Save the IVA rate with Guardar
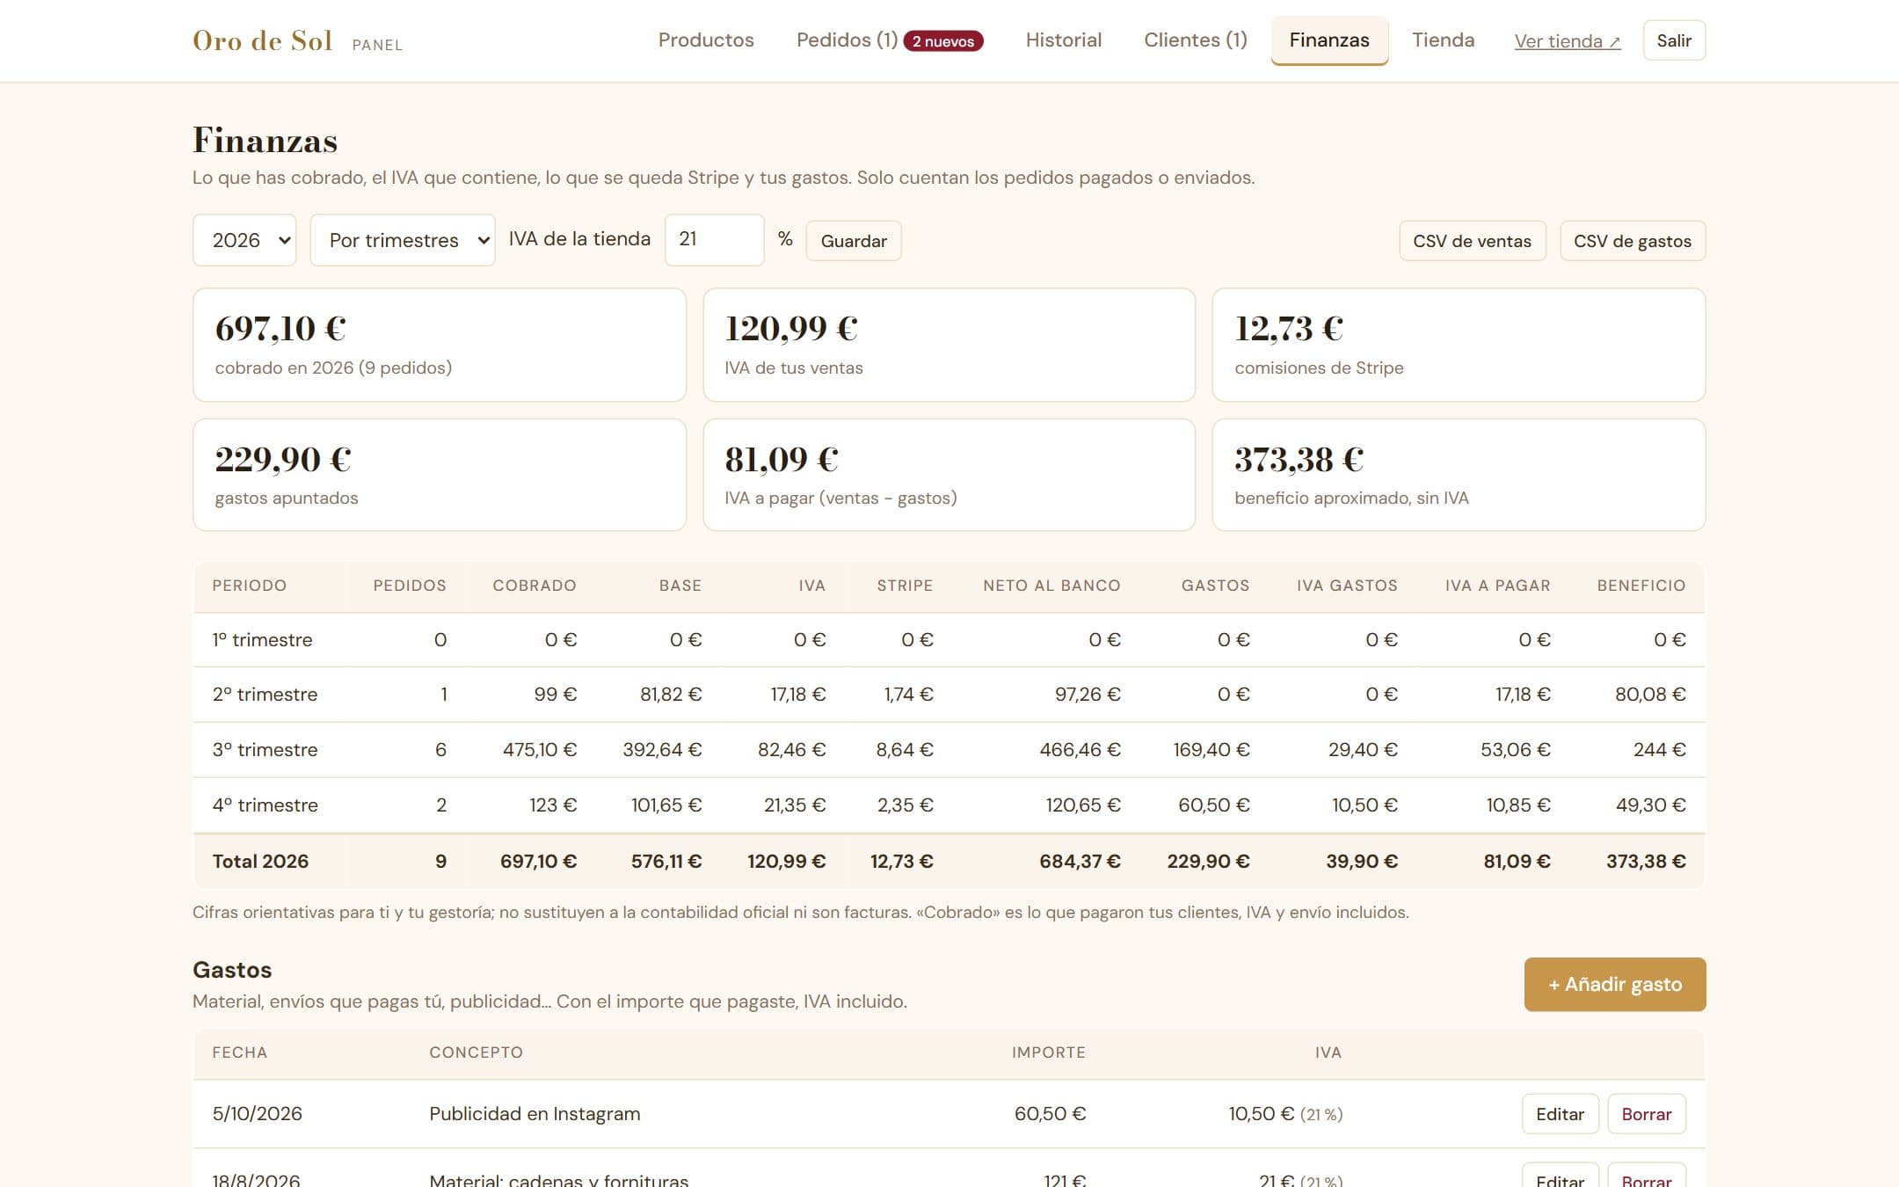The image size is (1899, 1187). click(853, 241)
